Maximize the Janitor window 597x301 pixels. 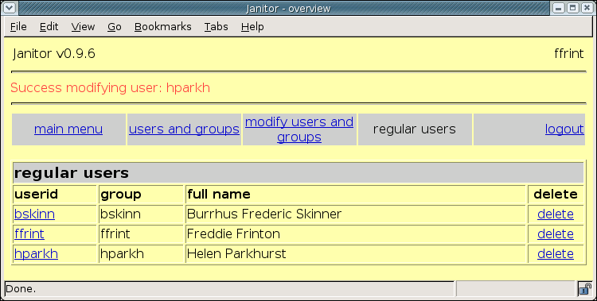coord(572,8)
